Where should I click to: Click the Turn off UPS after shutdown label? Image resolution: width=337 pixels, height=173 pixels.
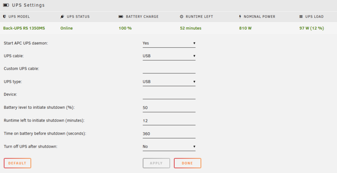click(31, 147)
